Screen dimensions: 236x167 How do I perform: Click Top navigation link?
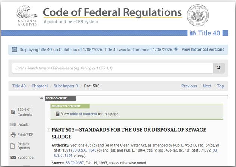click(x=220, y=86)
